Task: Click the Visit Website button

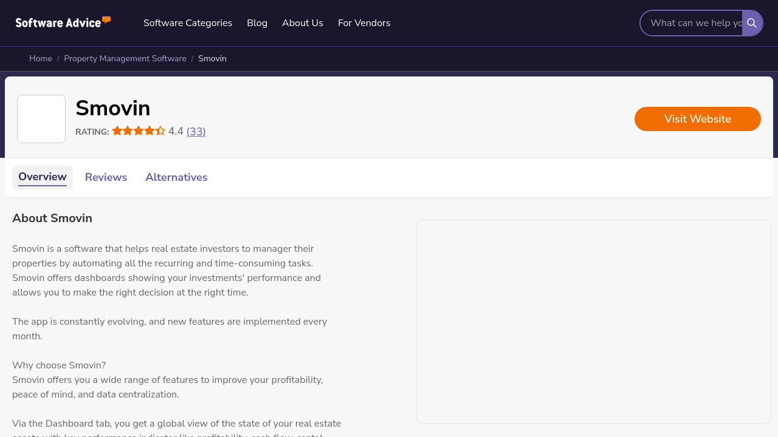Action: pyautogui.click(x=698, y=119)
